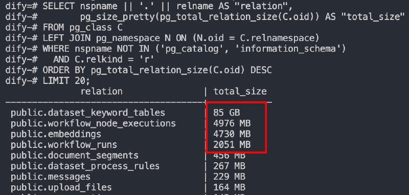Select public.document_segments relation name
Image resolution: width=409 pixels, height=195 pixels.
point(75,156)
